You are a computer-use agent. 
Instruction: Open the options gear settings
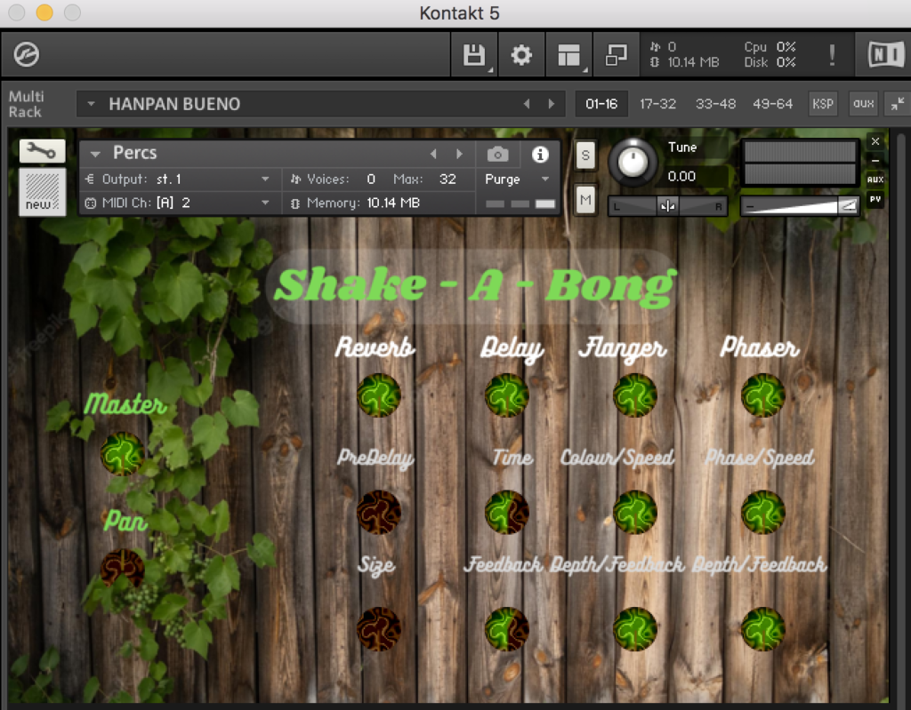(521, 55)
